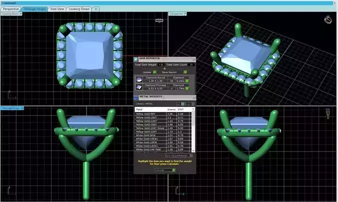Click the small ring icon in Looking Down viewport
The image size is (338, 202).
coord(159,20)
